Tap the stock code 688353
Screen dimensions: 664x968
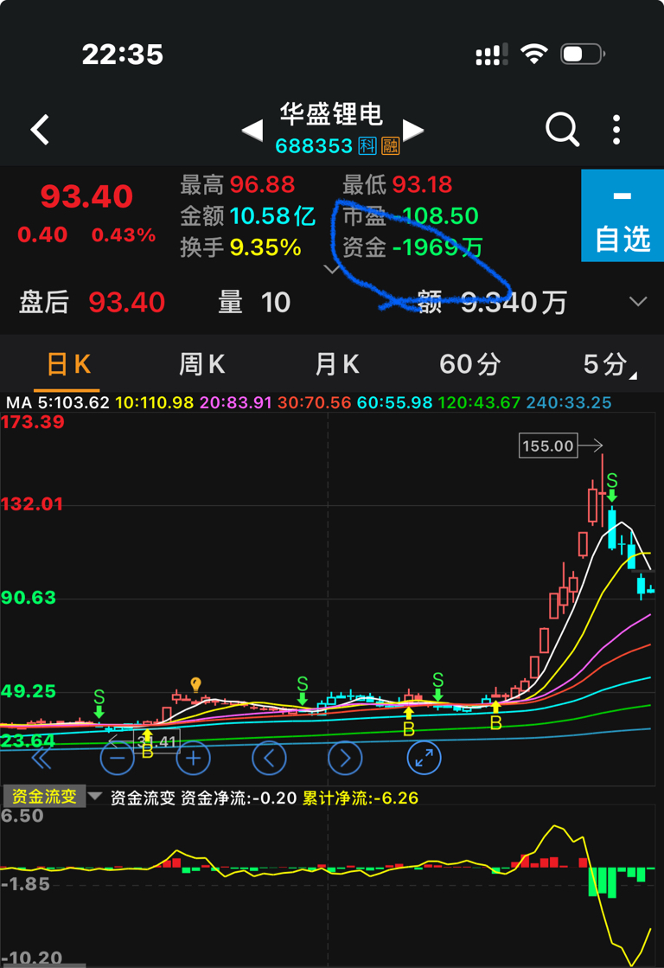pos(314,145)
